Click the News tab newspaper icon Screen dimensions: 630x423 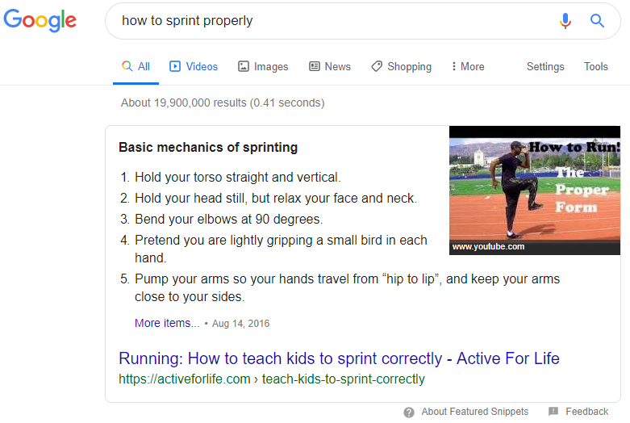(x=315, y=66)
